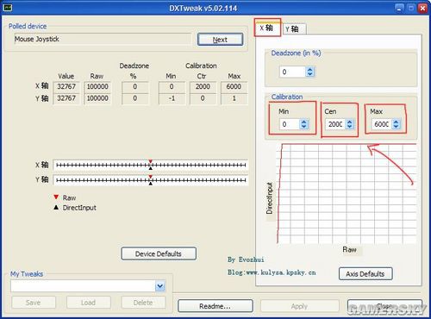Click the Y 轴 axis position bar

coord(151,180)
